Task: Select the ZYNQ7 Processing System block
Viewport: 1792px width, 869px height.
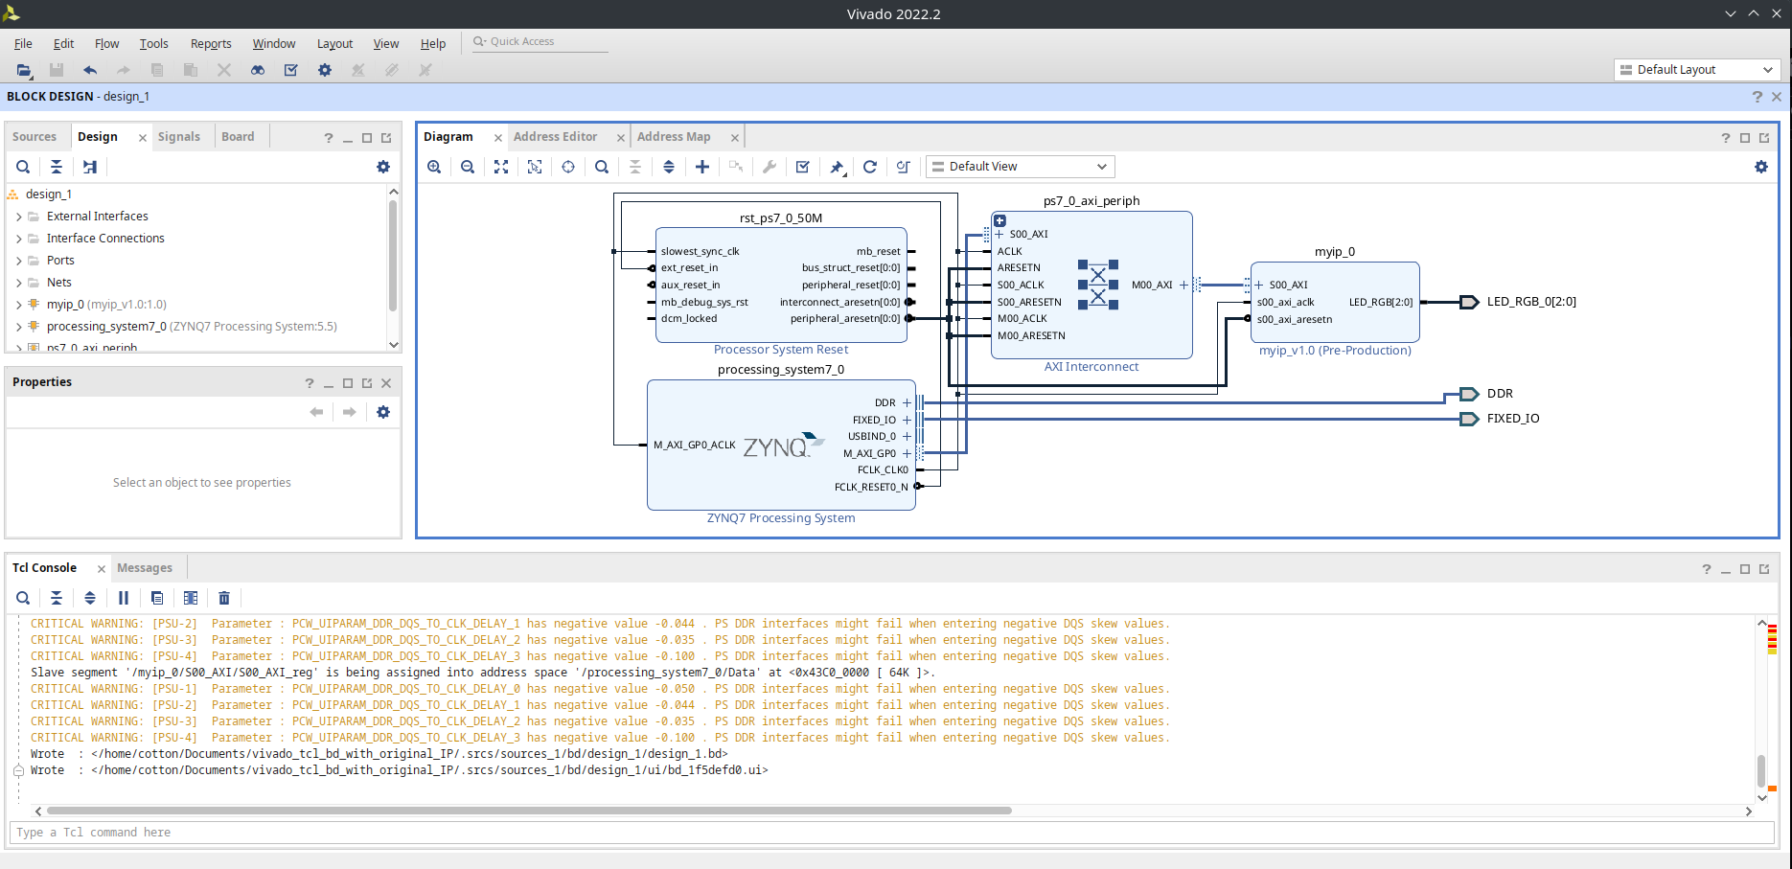Action: coord(781,445)
